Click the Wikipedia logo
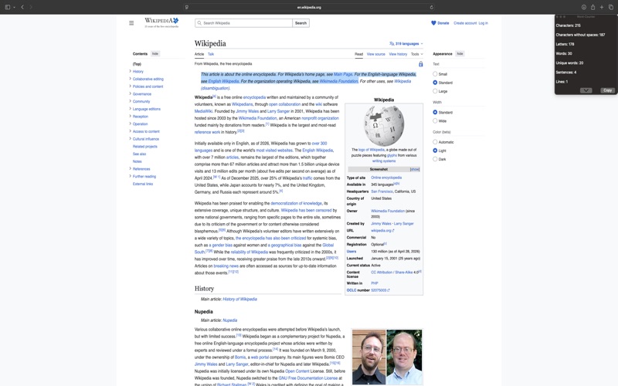618x386 pixels. click(161, 22)
